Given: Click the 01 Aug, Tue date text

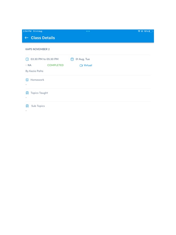Looking at the screenshot, I should click(82, 59).
